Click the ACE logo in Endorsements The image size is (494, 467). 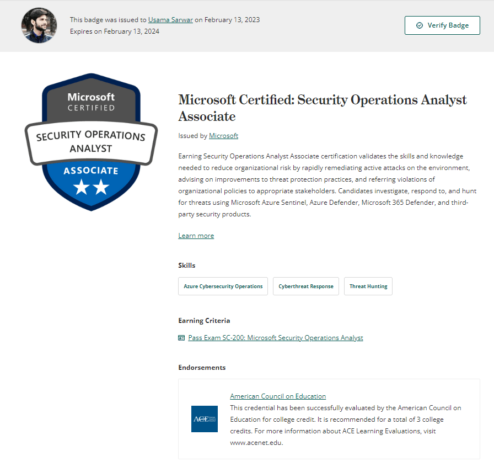205,419
